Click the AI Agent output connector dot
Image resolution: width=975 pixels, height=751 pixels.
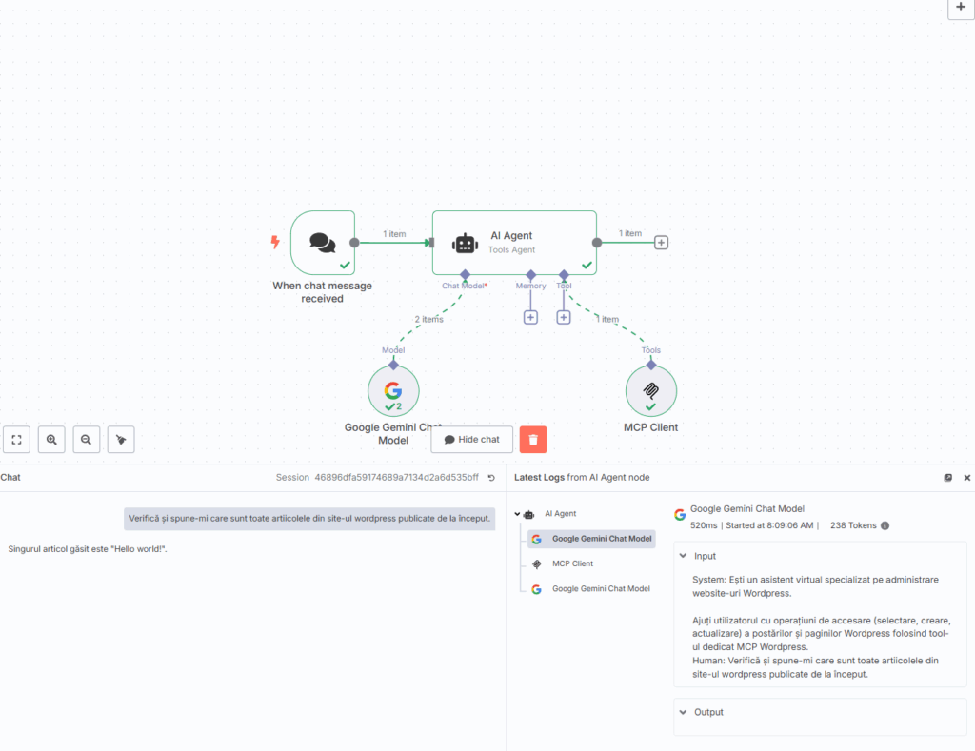597,243
